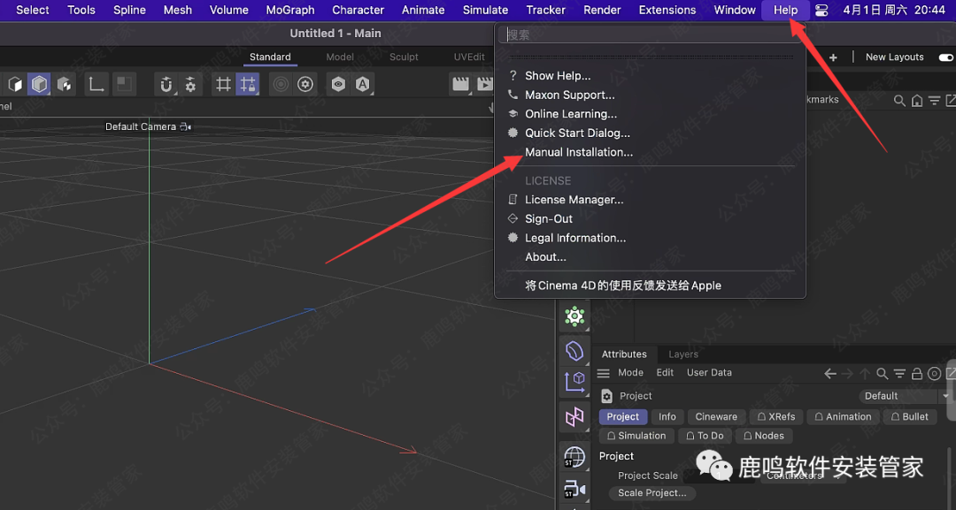Click the home icon in Object Manager
956x510 pixels.
(917, 101)
